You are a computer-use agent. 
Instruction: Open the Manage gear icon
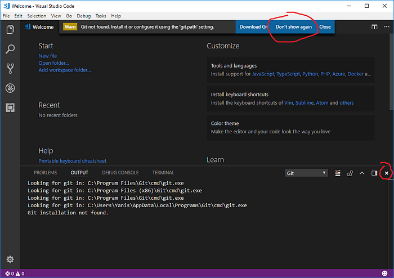tap(10, 259)
